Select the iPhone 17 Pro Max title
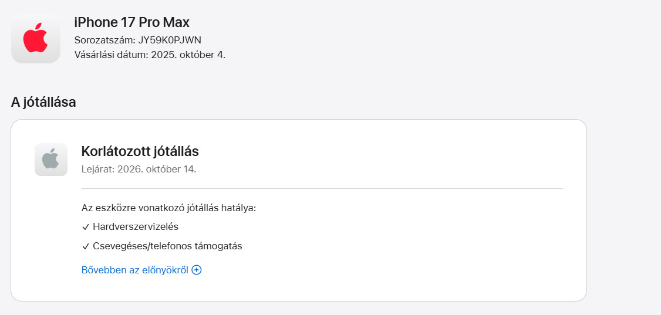This screenshot has height=315, width=661. coord(131,23)
